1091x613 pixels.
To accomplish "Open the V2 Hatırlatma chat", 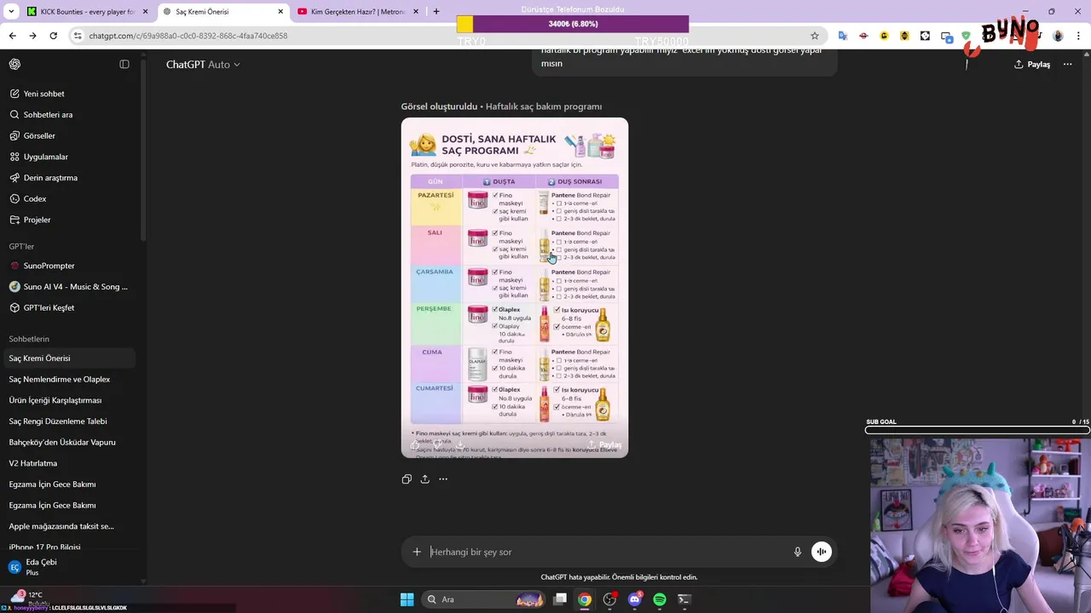I will tap(68, 463).
